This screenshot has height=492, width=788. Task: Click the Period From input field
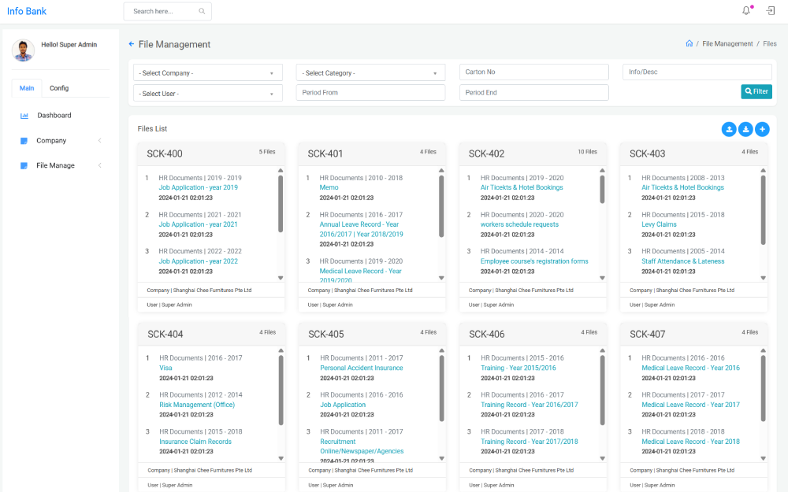pyautogui.click(x=370, y=92)
